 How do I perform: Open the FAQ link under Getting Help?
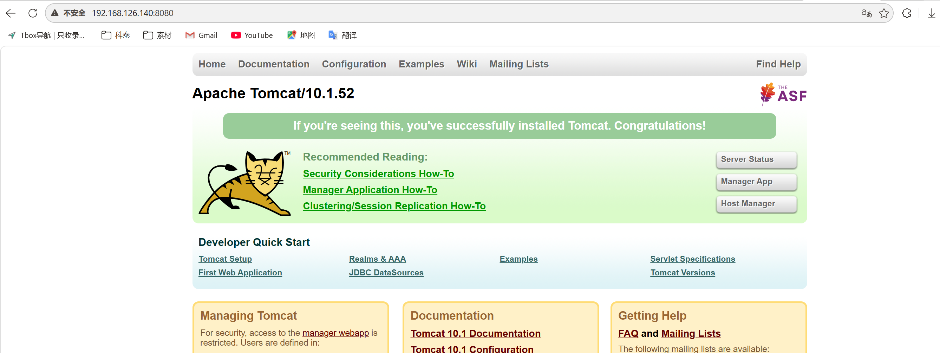coord(628,333)
